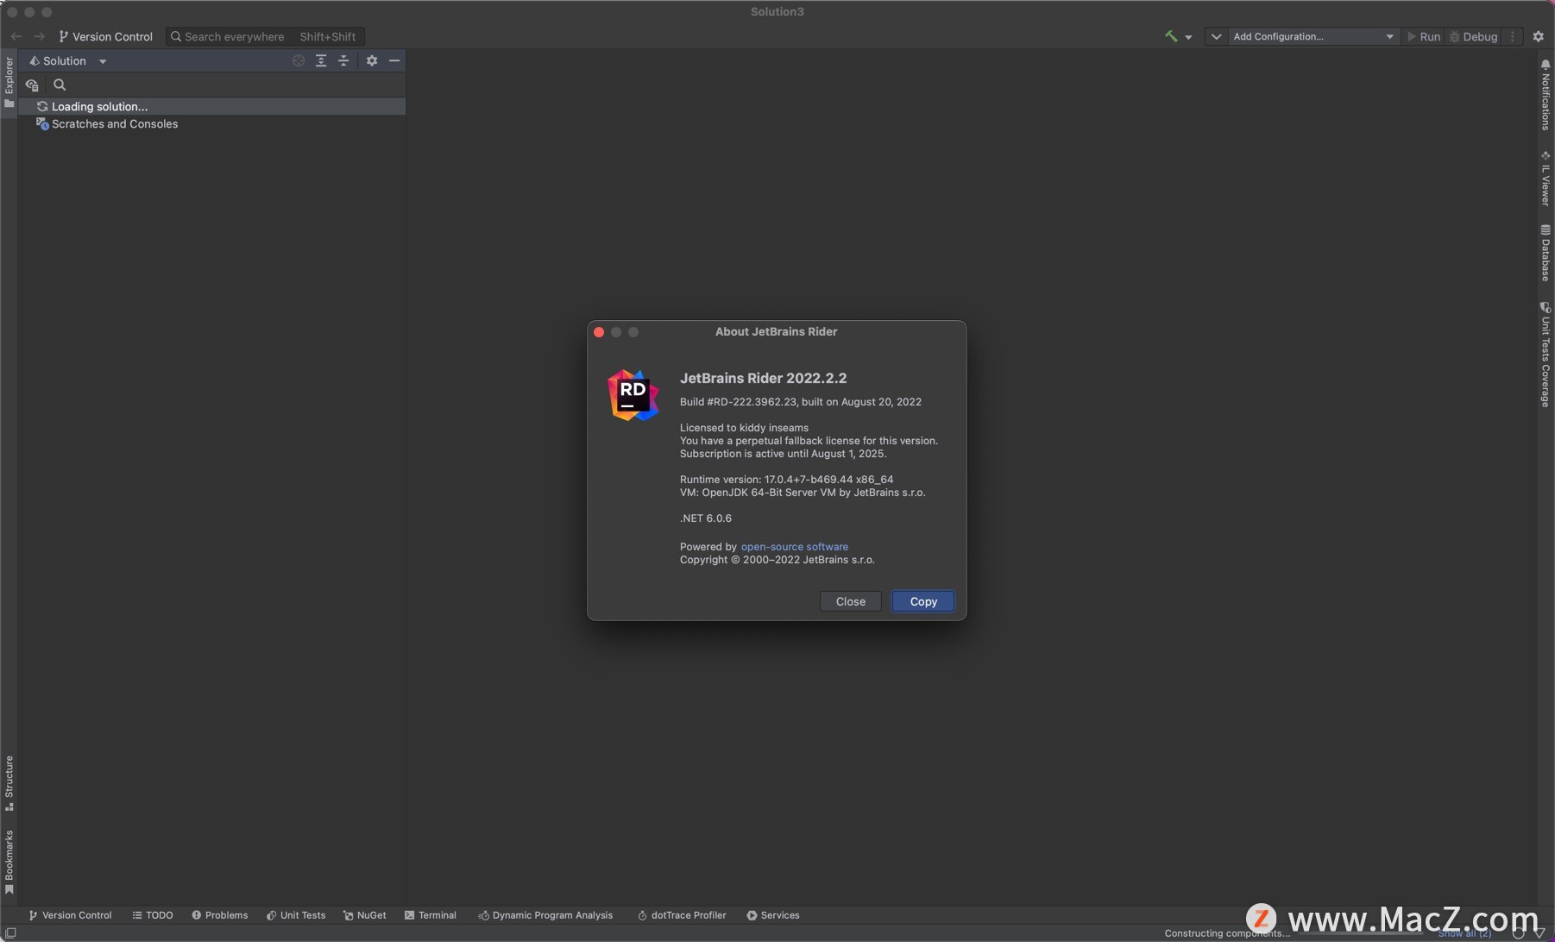Expand the run widget chevron

pos(1216,36)
